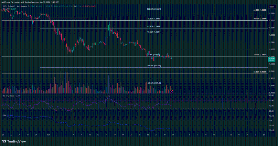Click the 61.80% (1.2454) Fibonacci label
The width and height of the screenshot is (278, 146).
(154, 27)
